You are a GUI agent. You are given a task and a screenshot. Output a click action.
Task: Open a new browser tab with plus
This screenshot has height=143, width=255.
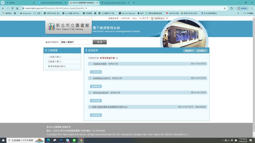[134, 3]
